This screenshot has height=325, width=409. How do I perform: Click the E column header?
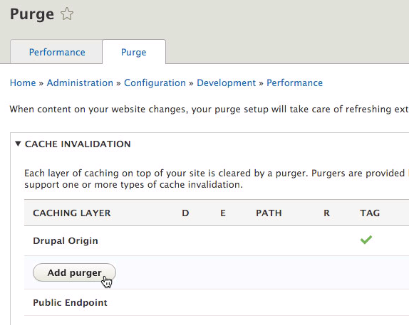tap(223, 213)
